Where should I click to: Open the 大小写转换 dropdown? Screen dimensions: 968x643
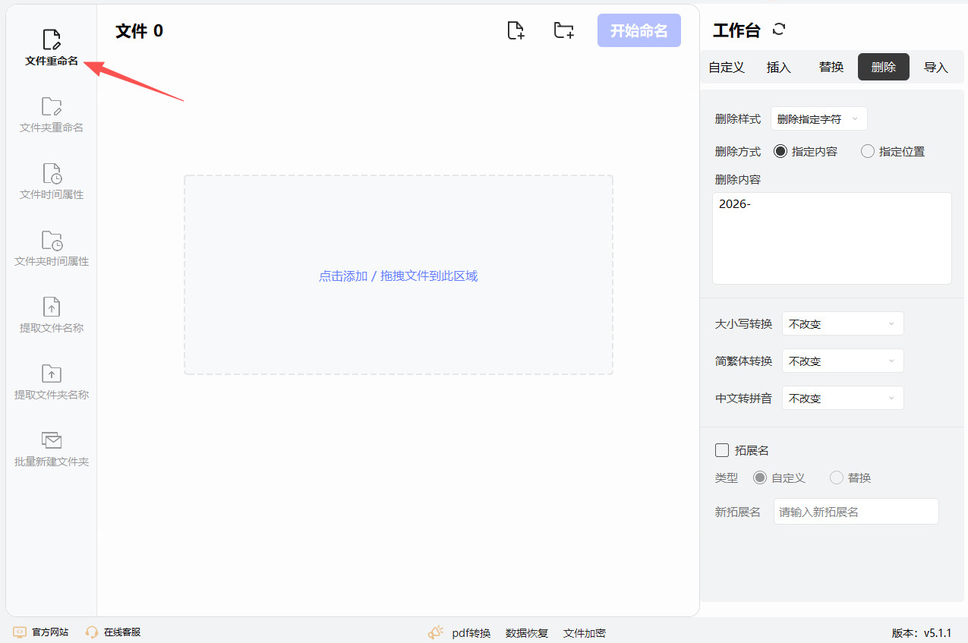843,323
